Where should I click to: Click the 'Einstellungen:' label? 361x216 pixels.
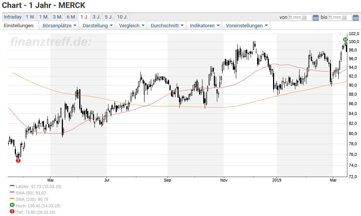[x=19, y=25]
